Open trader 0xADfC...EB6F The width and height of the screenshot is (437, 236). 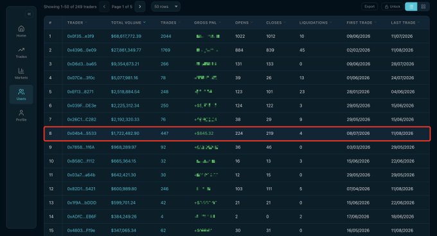82,217
